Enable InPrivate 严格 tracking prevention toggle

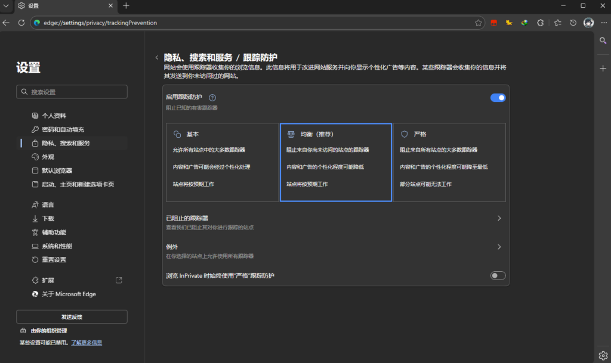(x=498, y=275)
